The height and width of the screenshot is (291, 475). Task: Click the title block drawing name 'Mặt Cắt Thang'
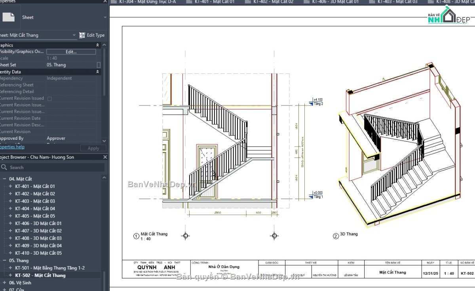(393, 272)
